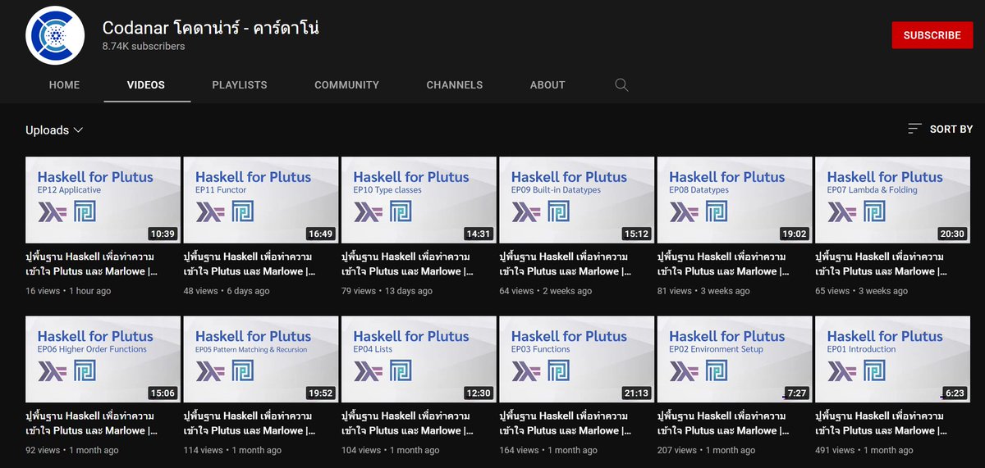Open the EP12 Applicative video thumbnail
The image size is (985, 468).
103,200
